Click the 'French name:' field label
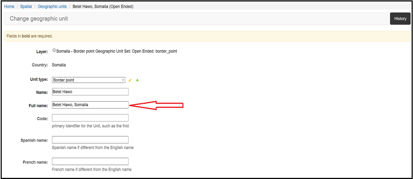413x179 pixels. point(35,162)
